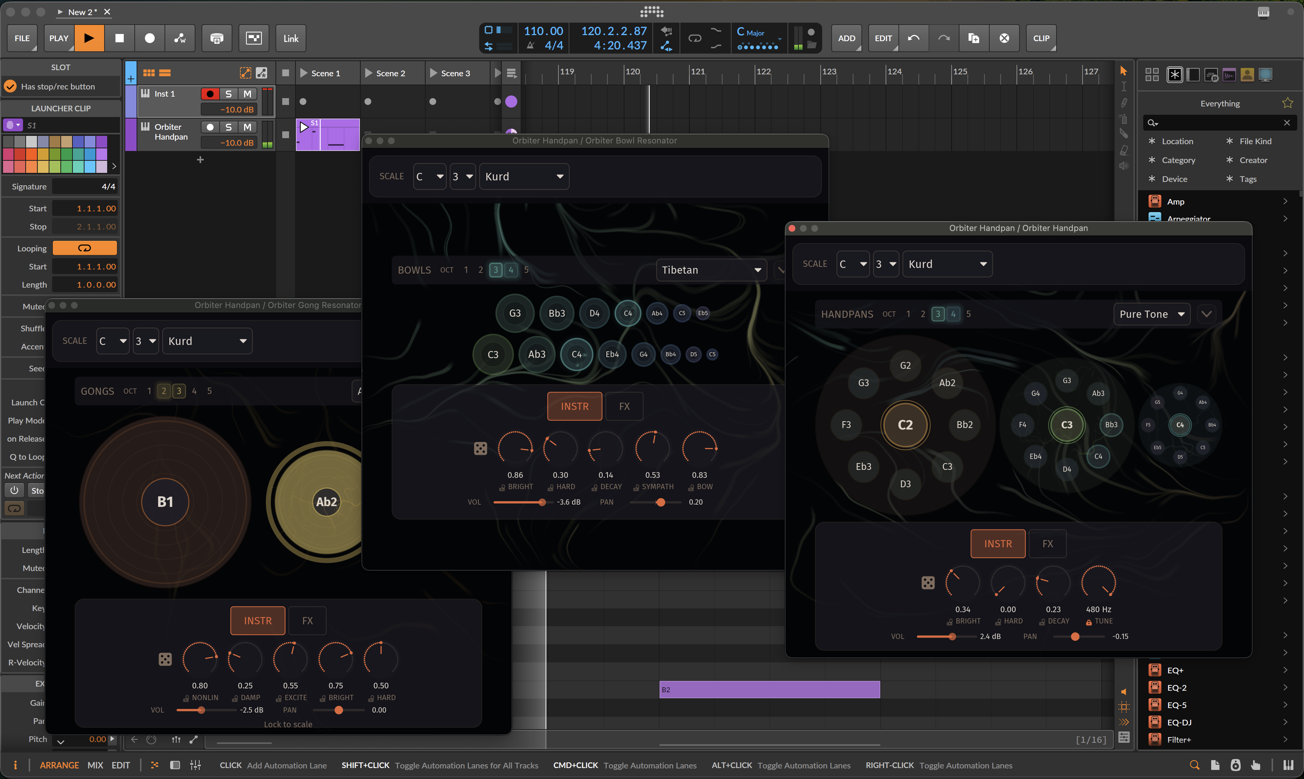Launch Scene 2
This screenshot has height=779, width=1304.
pos(368,73)
